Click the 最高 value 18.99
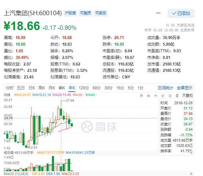Screen dimensions: 203x176 click(21, 38)
